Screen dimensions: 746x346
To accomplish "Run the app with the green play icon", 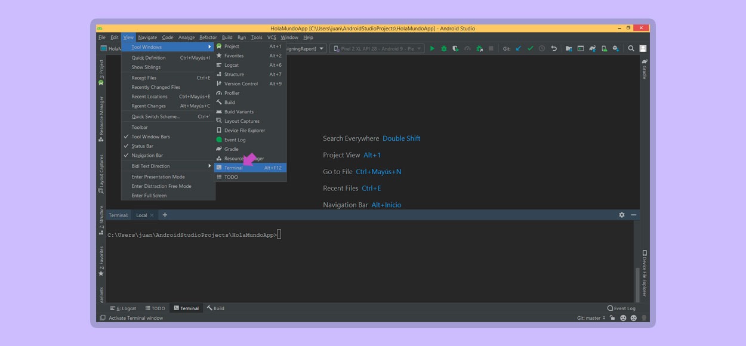I will [x=432, y=48].
